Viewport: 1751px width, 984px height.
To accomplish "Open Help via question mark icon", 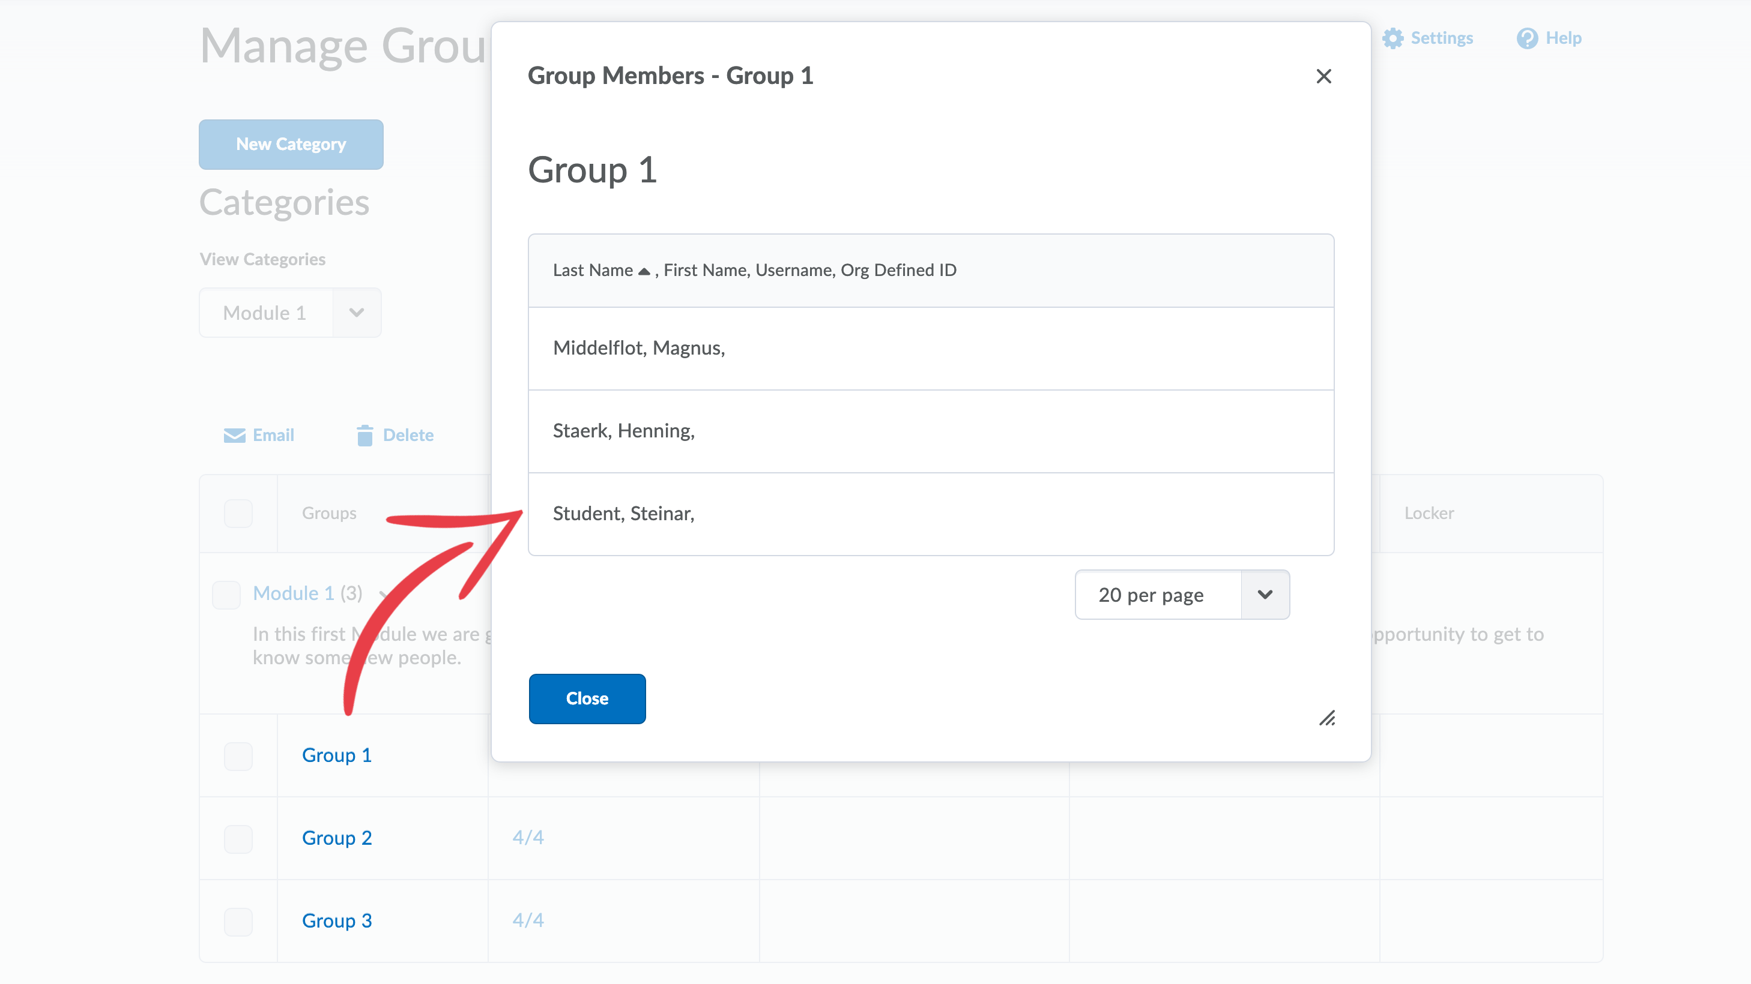I will pos(1526,38).
